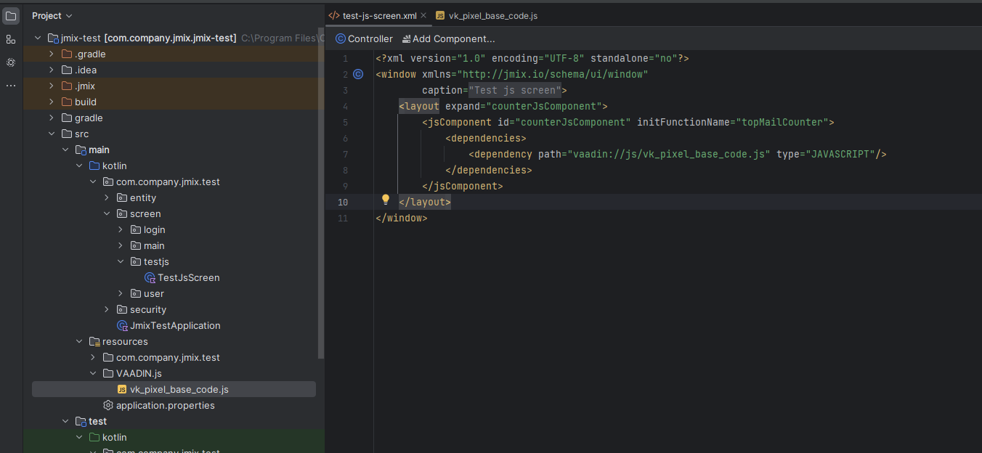Click the resources folder icon
The height and width of the screenshot is (453, 982).
coord(94,341)
